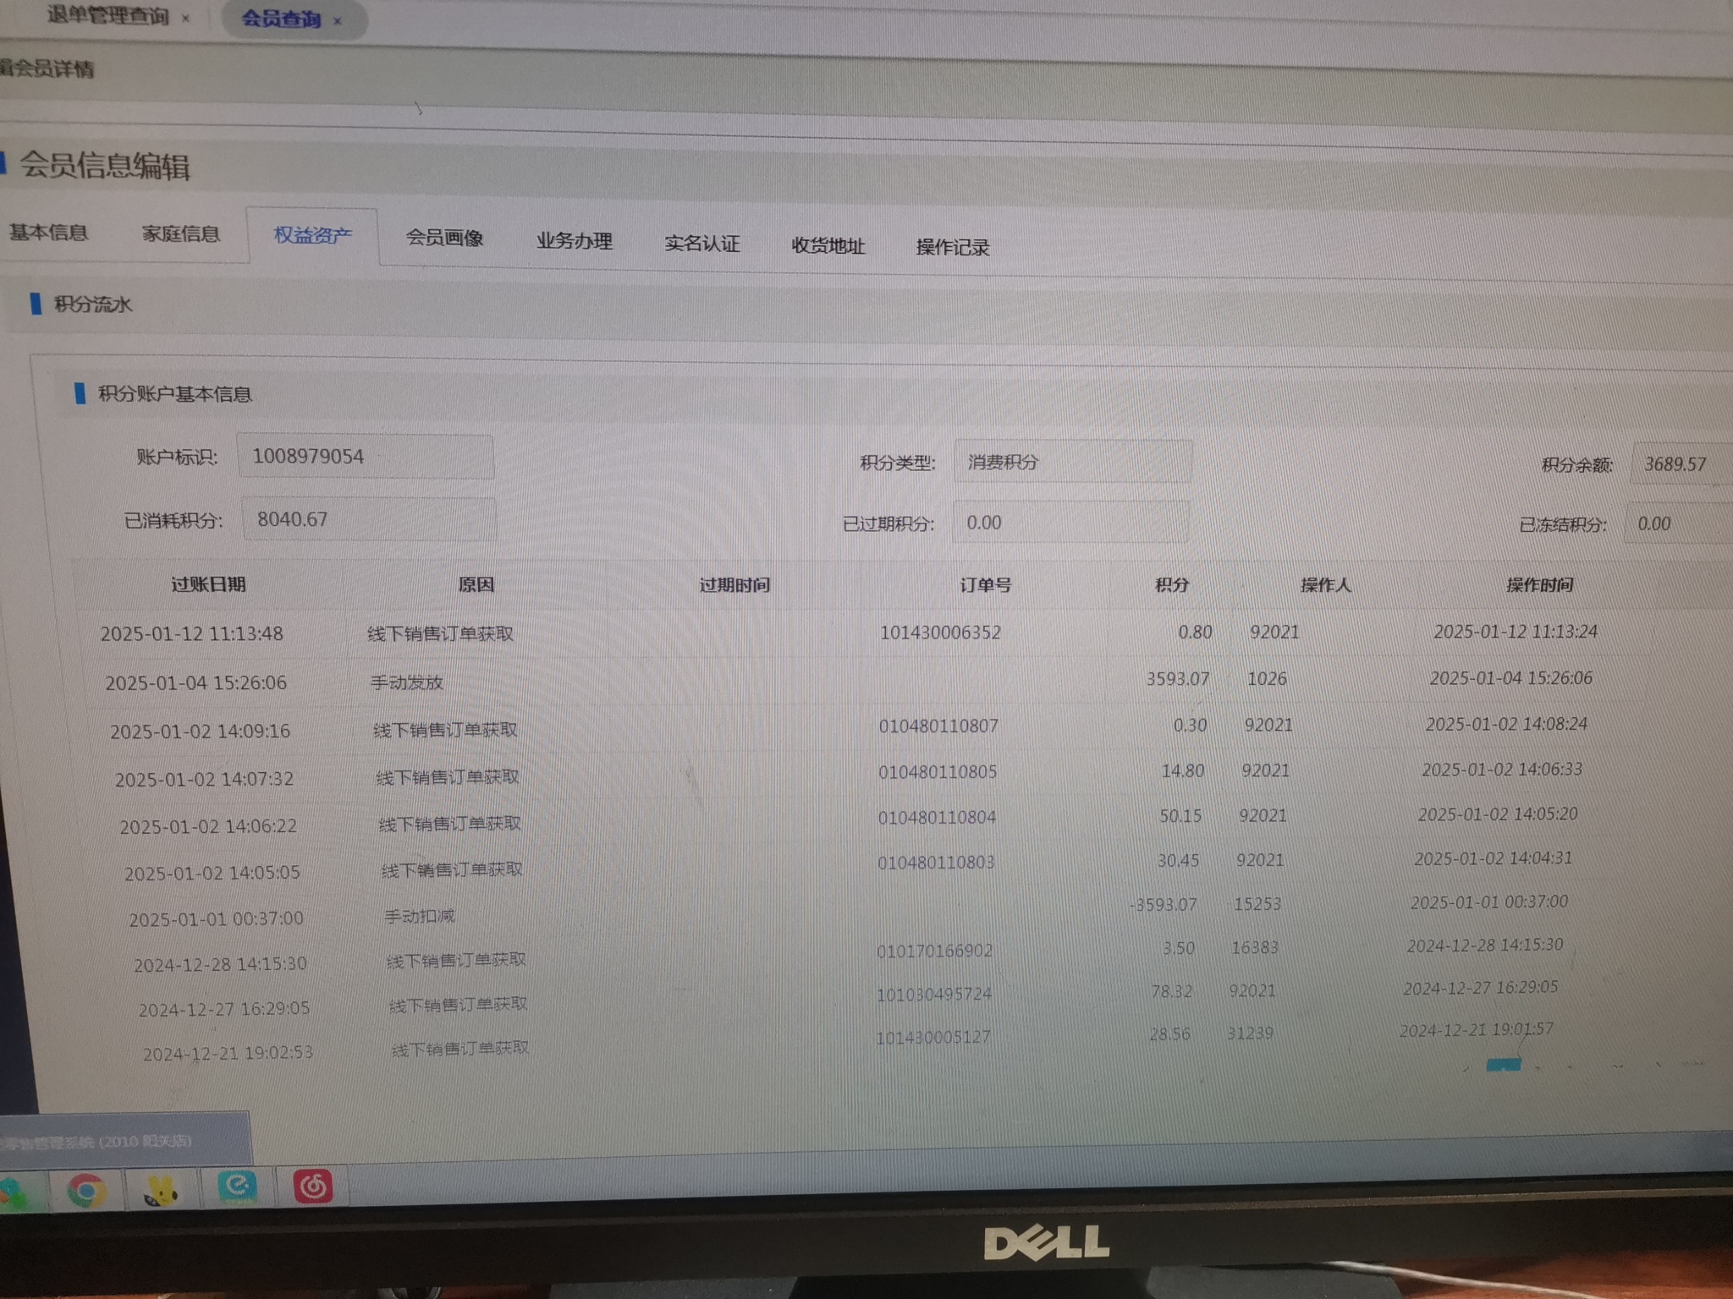The image size is (1733, 1299).
Task: Click the Windows Start button
Action: (x=15, y=1192)
